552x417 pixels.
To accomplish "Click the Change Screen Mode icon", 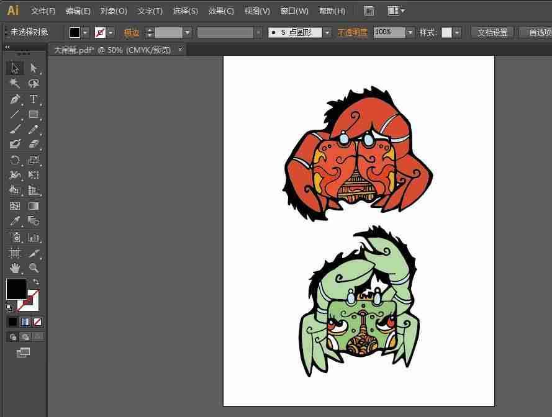I will click(x=23, y=352).
